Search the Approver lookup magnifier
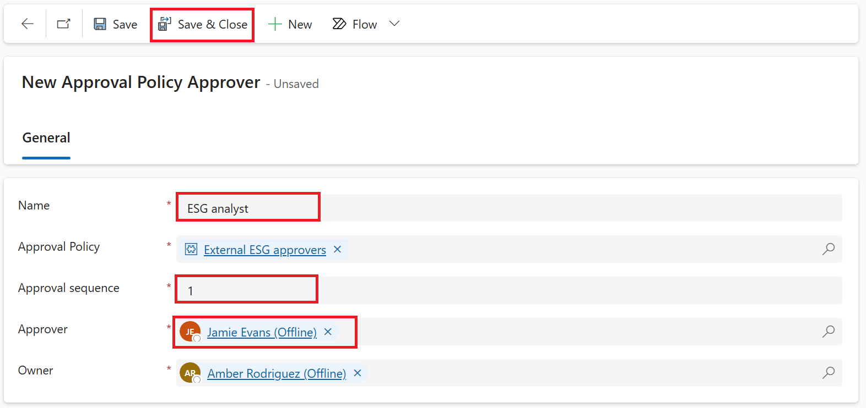866x408 pixels. (x=829, y=332)
